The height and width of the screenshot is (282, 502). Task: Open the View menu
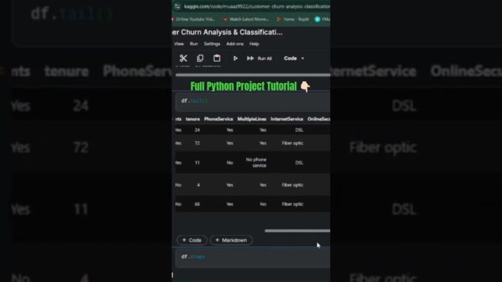click(179, 44)
